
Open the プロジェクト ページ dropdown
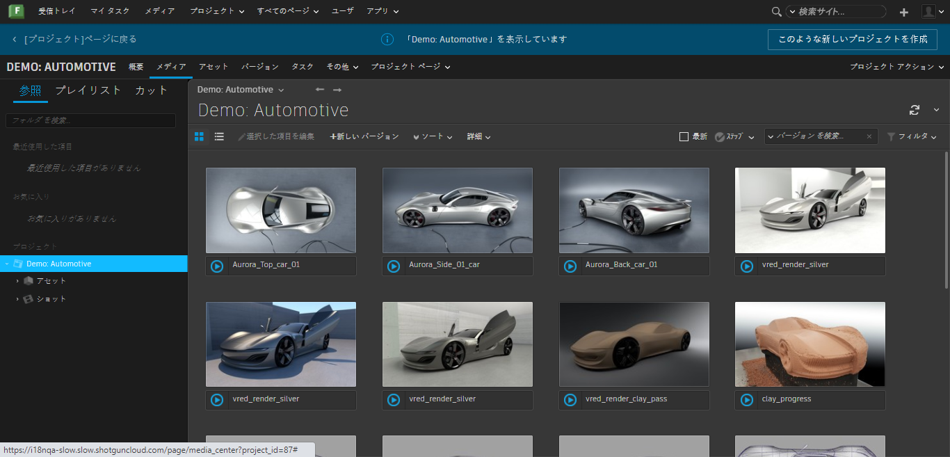410,67
